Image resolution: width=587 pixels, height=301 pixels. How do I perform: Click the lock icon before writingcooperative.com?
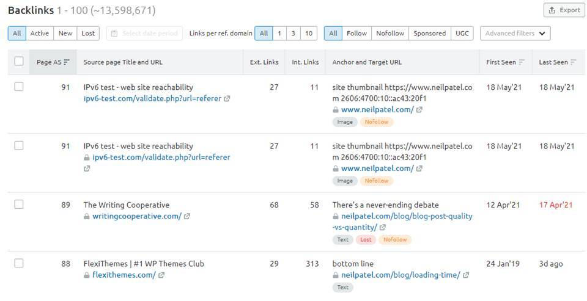pyautogui.click(x=86, y=217)
